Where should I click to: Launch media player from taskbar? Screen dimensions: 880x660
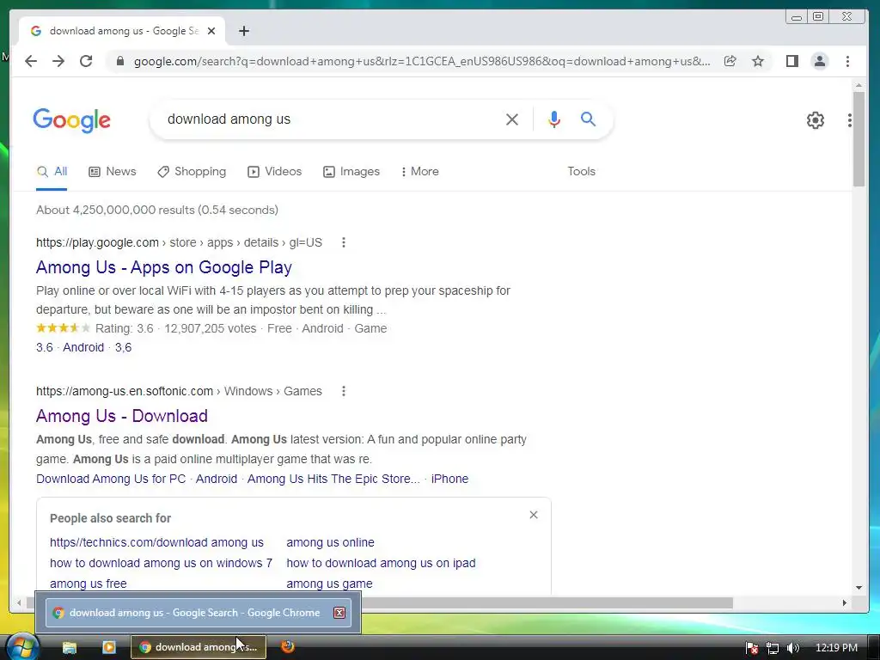point(109,647)
